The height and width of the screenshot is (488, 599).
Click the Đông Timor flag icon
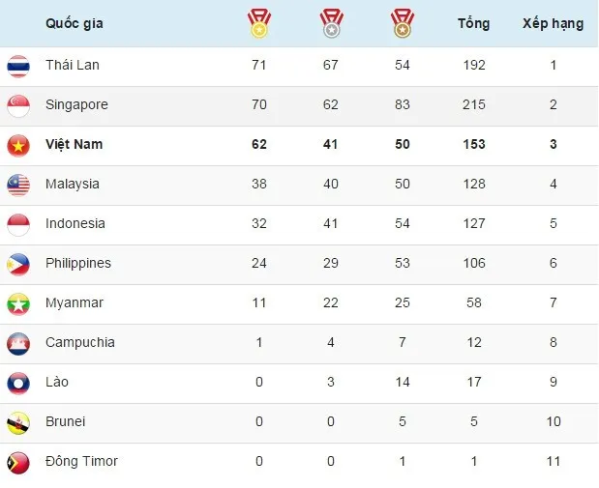coord(18,463)
